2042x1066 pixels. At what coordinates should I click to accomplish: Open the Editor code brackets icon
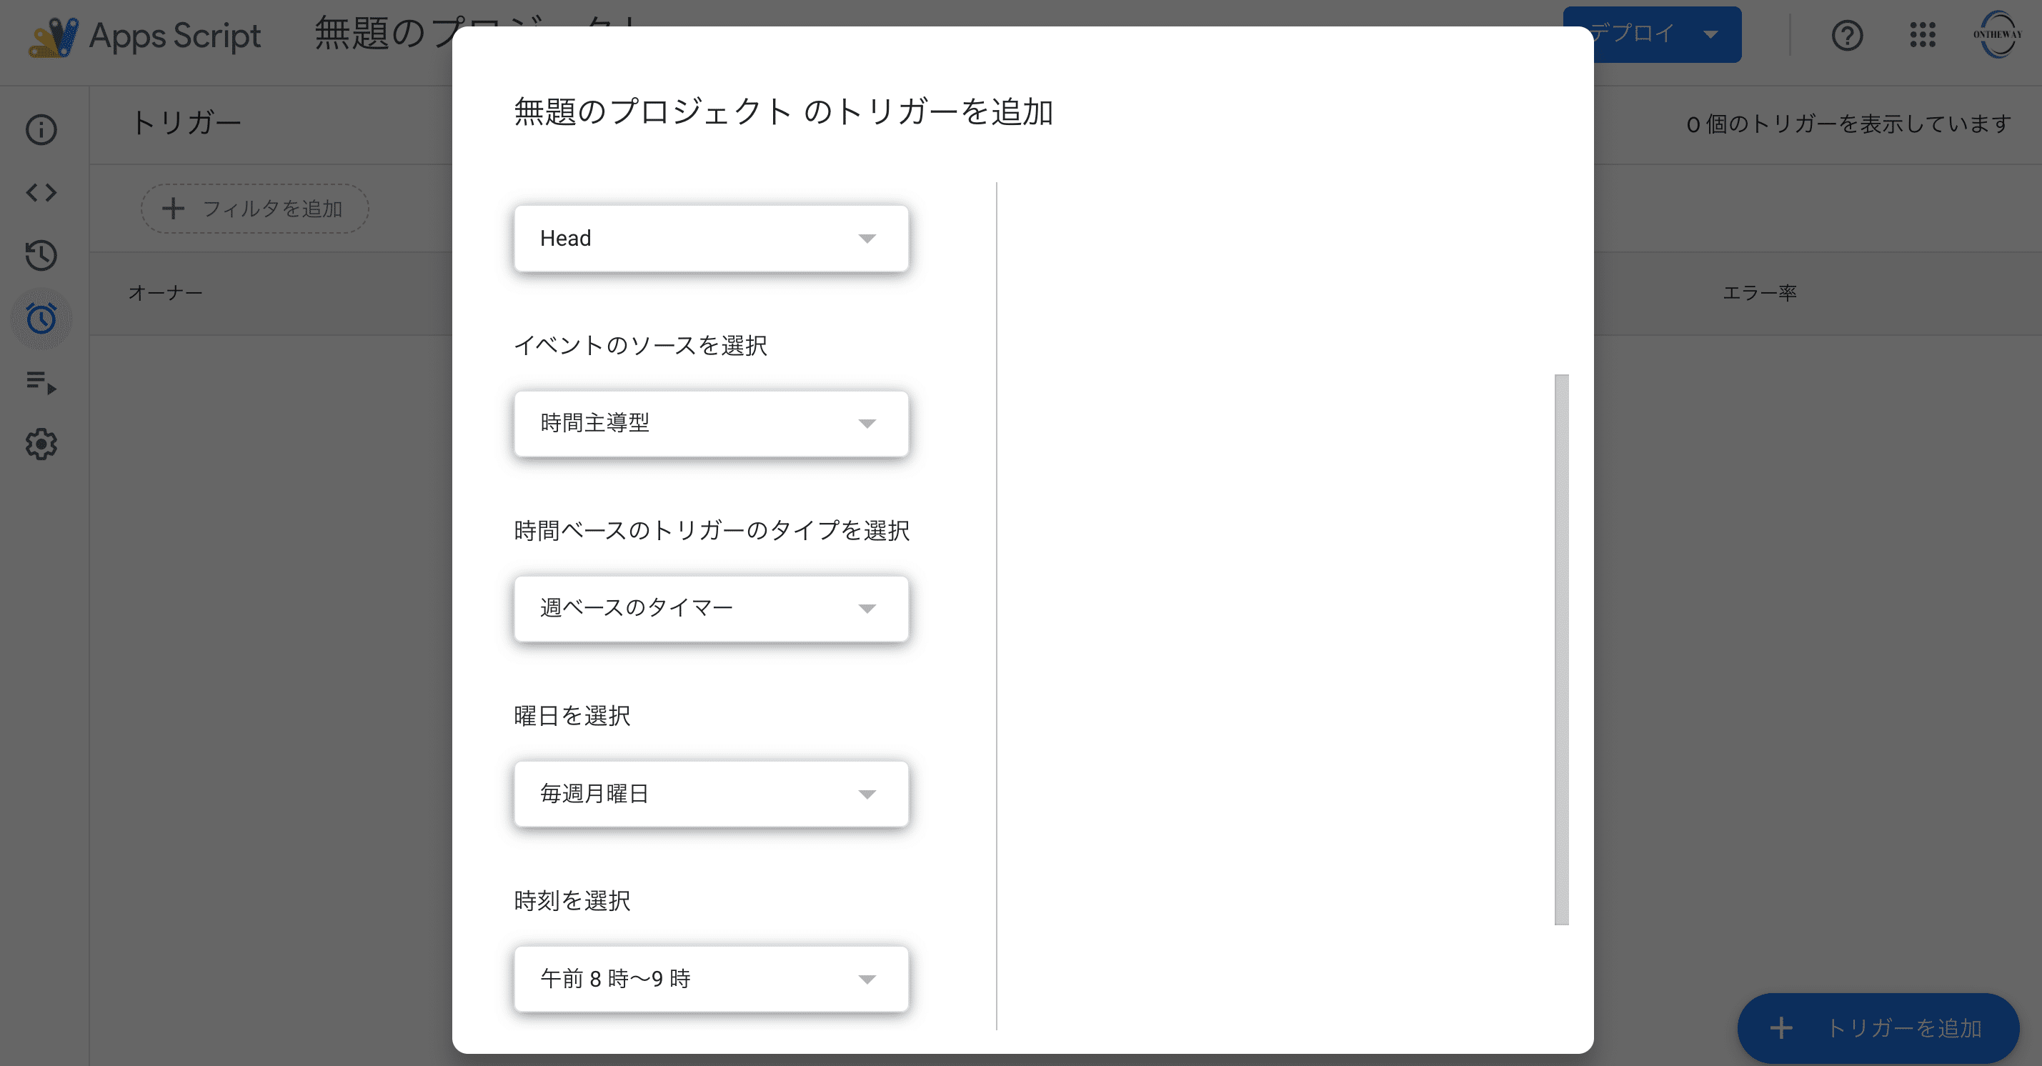click(41, 193)
